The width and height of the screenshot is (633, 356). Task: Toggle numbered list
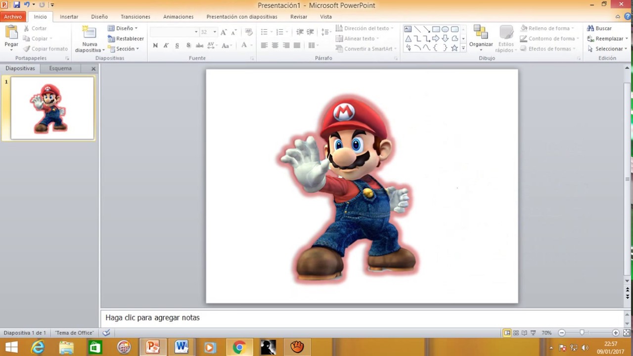coord(279,32)
